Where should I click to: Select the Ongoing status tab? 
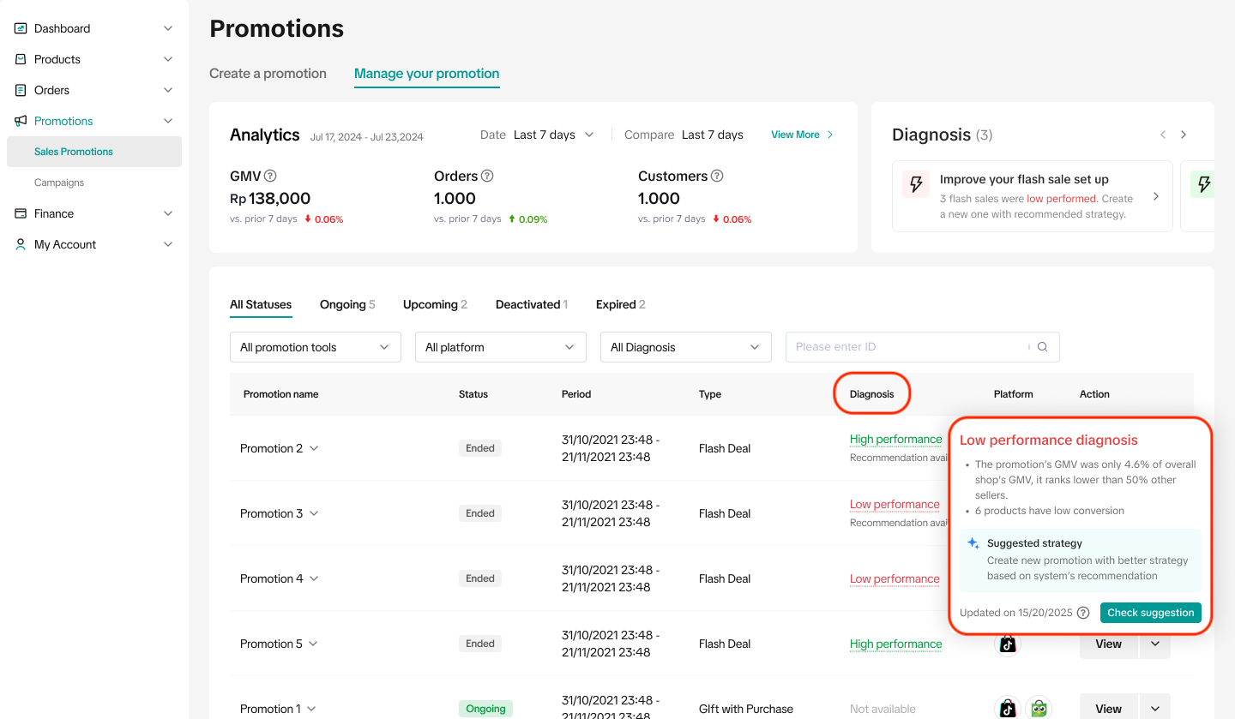(346, 304)
